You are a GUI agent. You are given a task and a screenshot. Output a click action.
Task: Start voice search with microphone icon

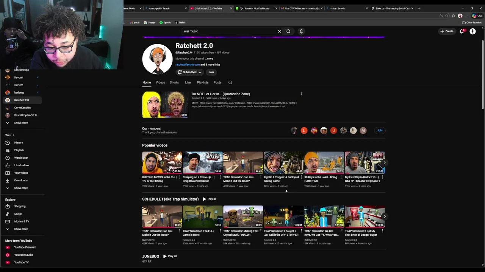(x=301, y=31)
